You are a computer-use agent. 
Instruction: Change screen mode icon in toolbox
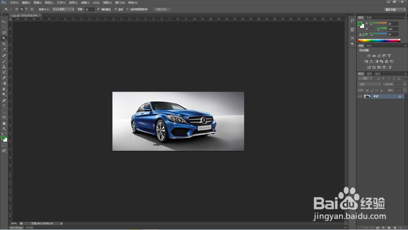click(4, 151)
